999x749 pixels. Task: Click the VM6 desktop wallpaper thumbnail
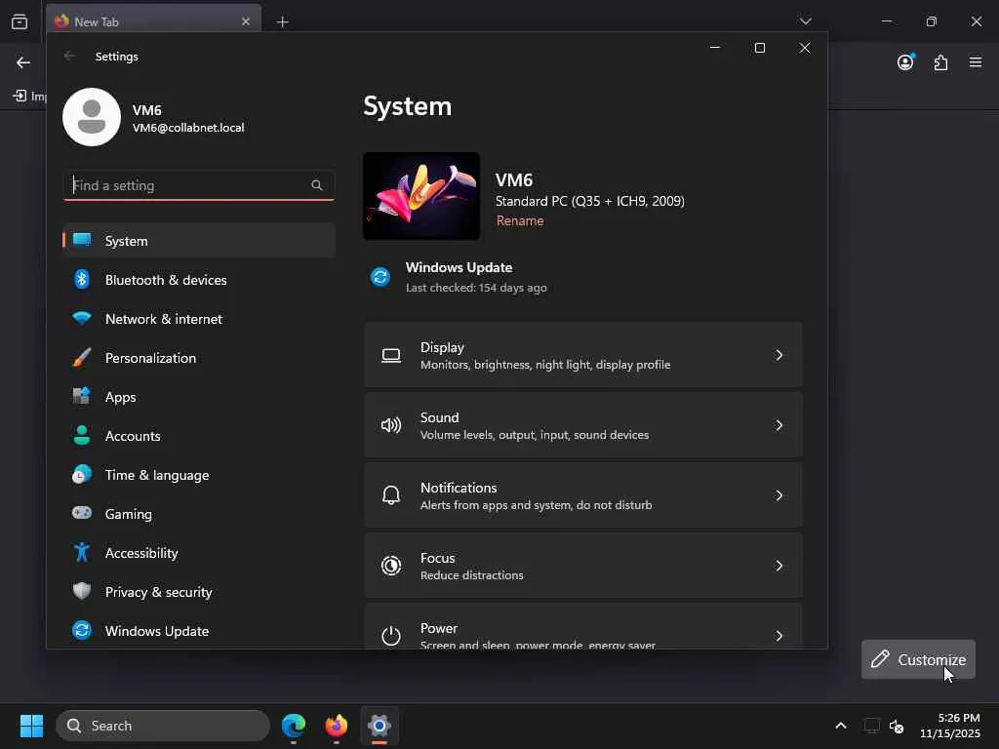tap(421, 196)
